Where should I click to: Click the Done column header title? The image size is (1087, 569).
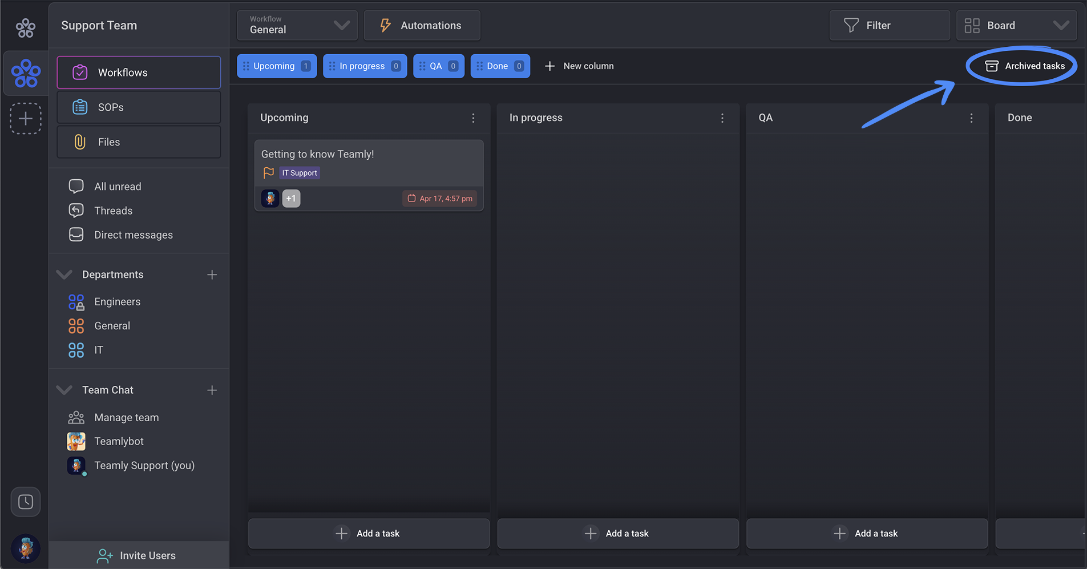pos(1020,118)
